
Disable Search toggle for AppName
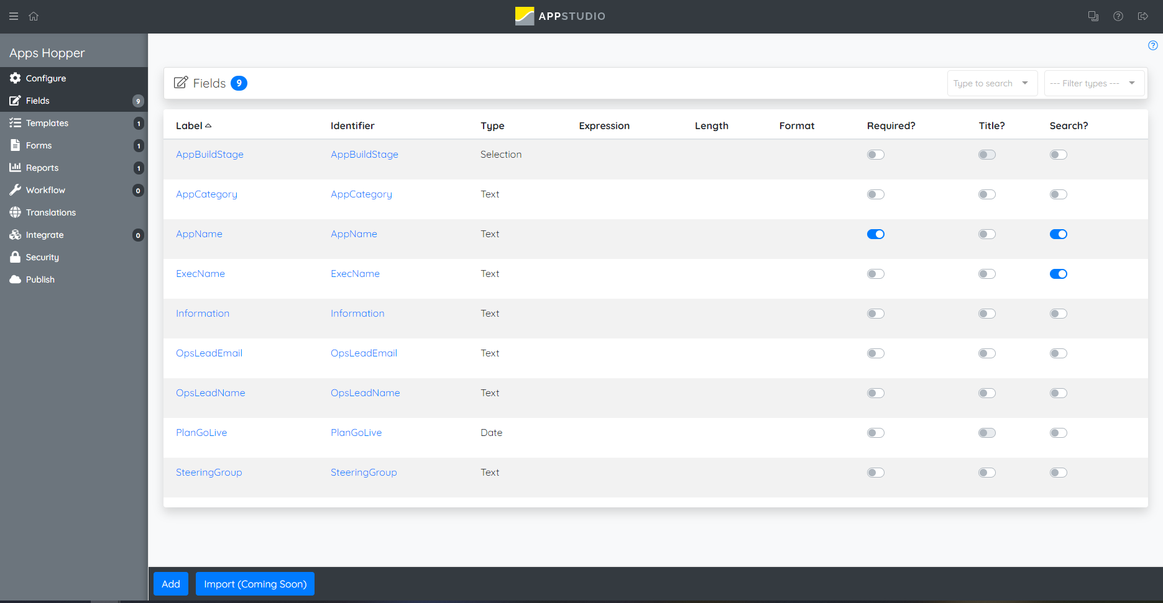[x=1059, y=234]
